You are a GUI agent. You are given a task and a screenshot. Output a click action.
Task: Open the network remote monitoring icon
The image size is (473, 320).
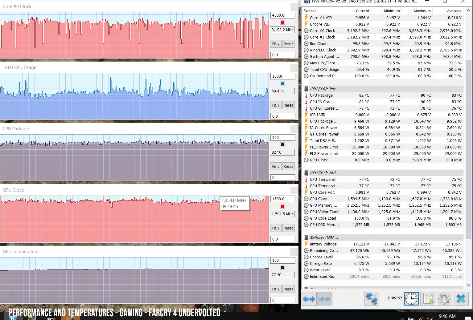coord(371,299)
